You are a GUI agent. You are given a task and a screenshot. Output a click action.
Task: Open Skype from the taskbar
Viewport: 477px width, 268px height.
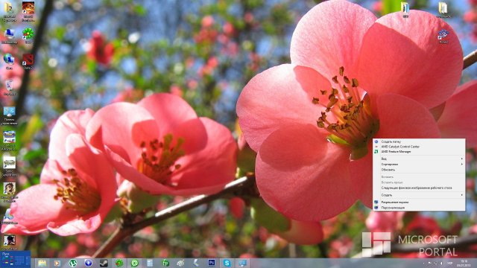coord(227,263)
